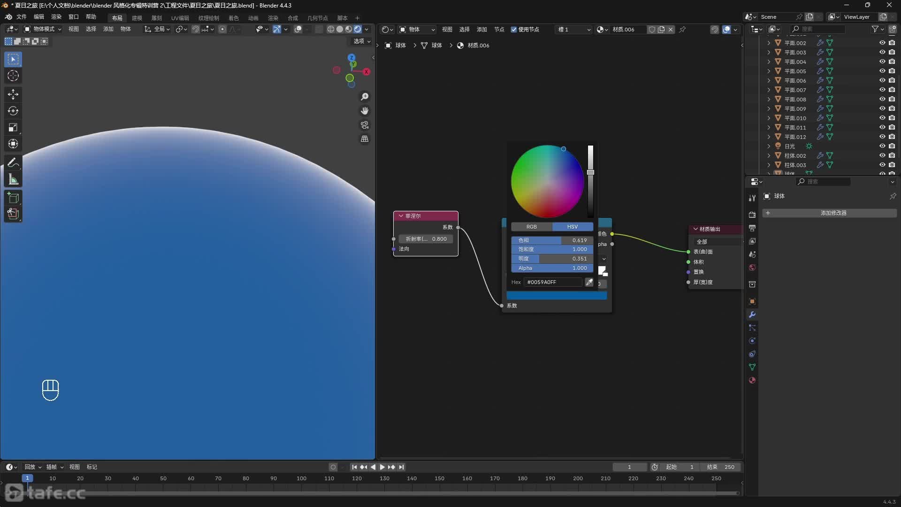Open 回放 dropdown in timeline
Image resolution: width=901 pixels, height=507 pixels.
(33, 467)
